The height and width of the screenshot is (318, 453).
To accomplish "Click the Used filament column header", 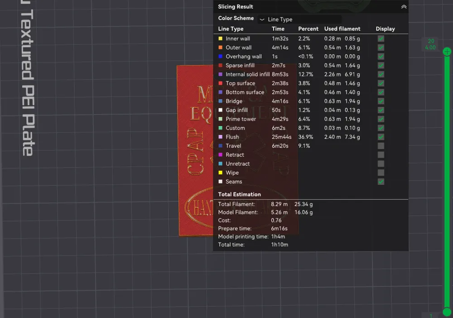I will pos(342,29).
